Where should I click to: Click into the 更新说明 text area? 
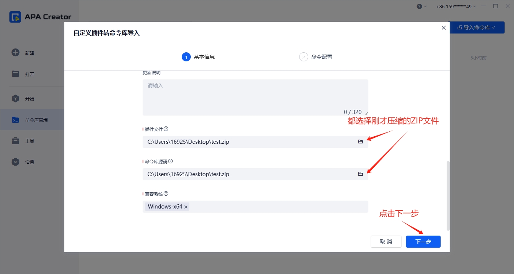(x=255, y=97)
